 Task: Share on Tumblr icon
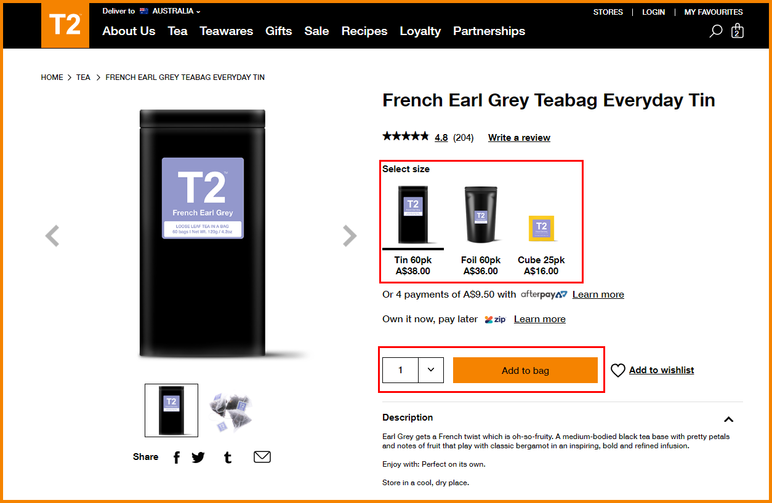pos(228,457)
